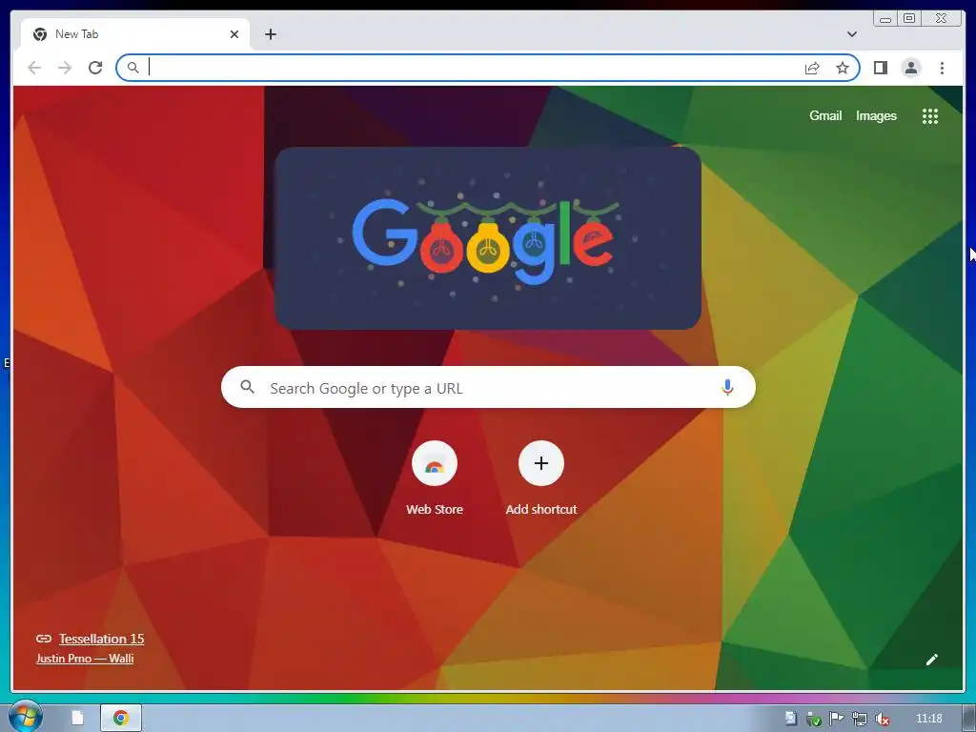Open the Images link
Image resolution: width=976 pixels, height=732 pixels.
(x=876, y=115)
